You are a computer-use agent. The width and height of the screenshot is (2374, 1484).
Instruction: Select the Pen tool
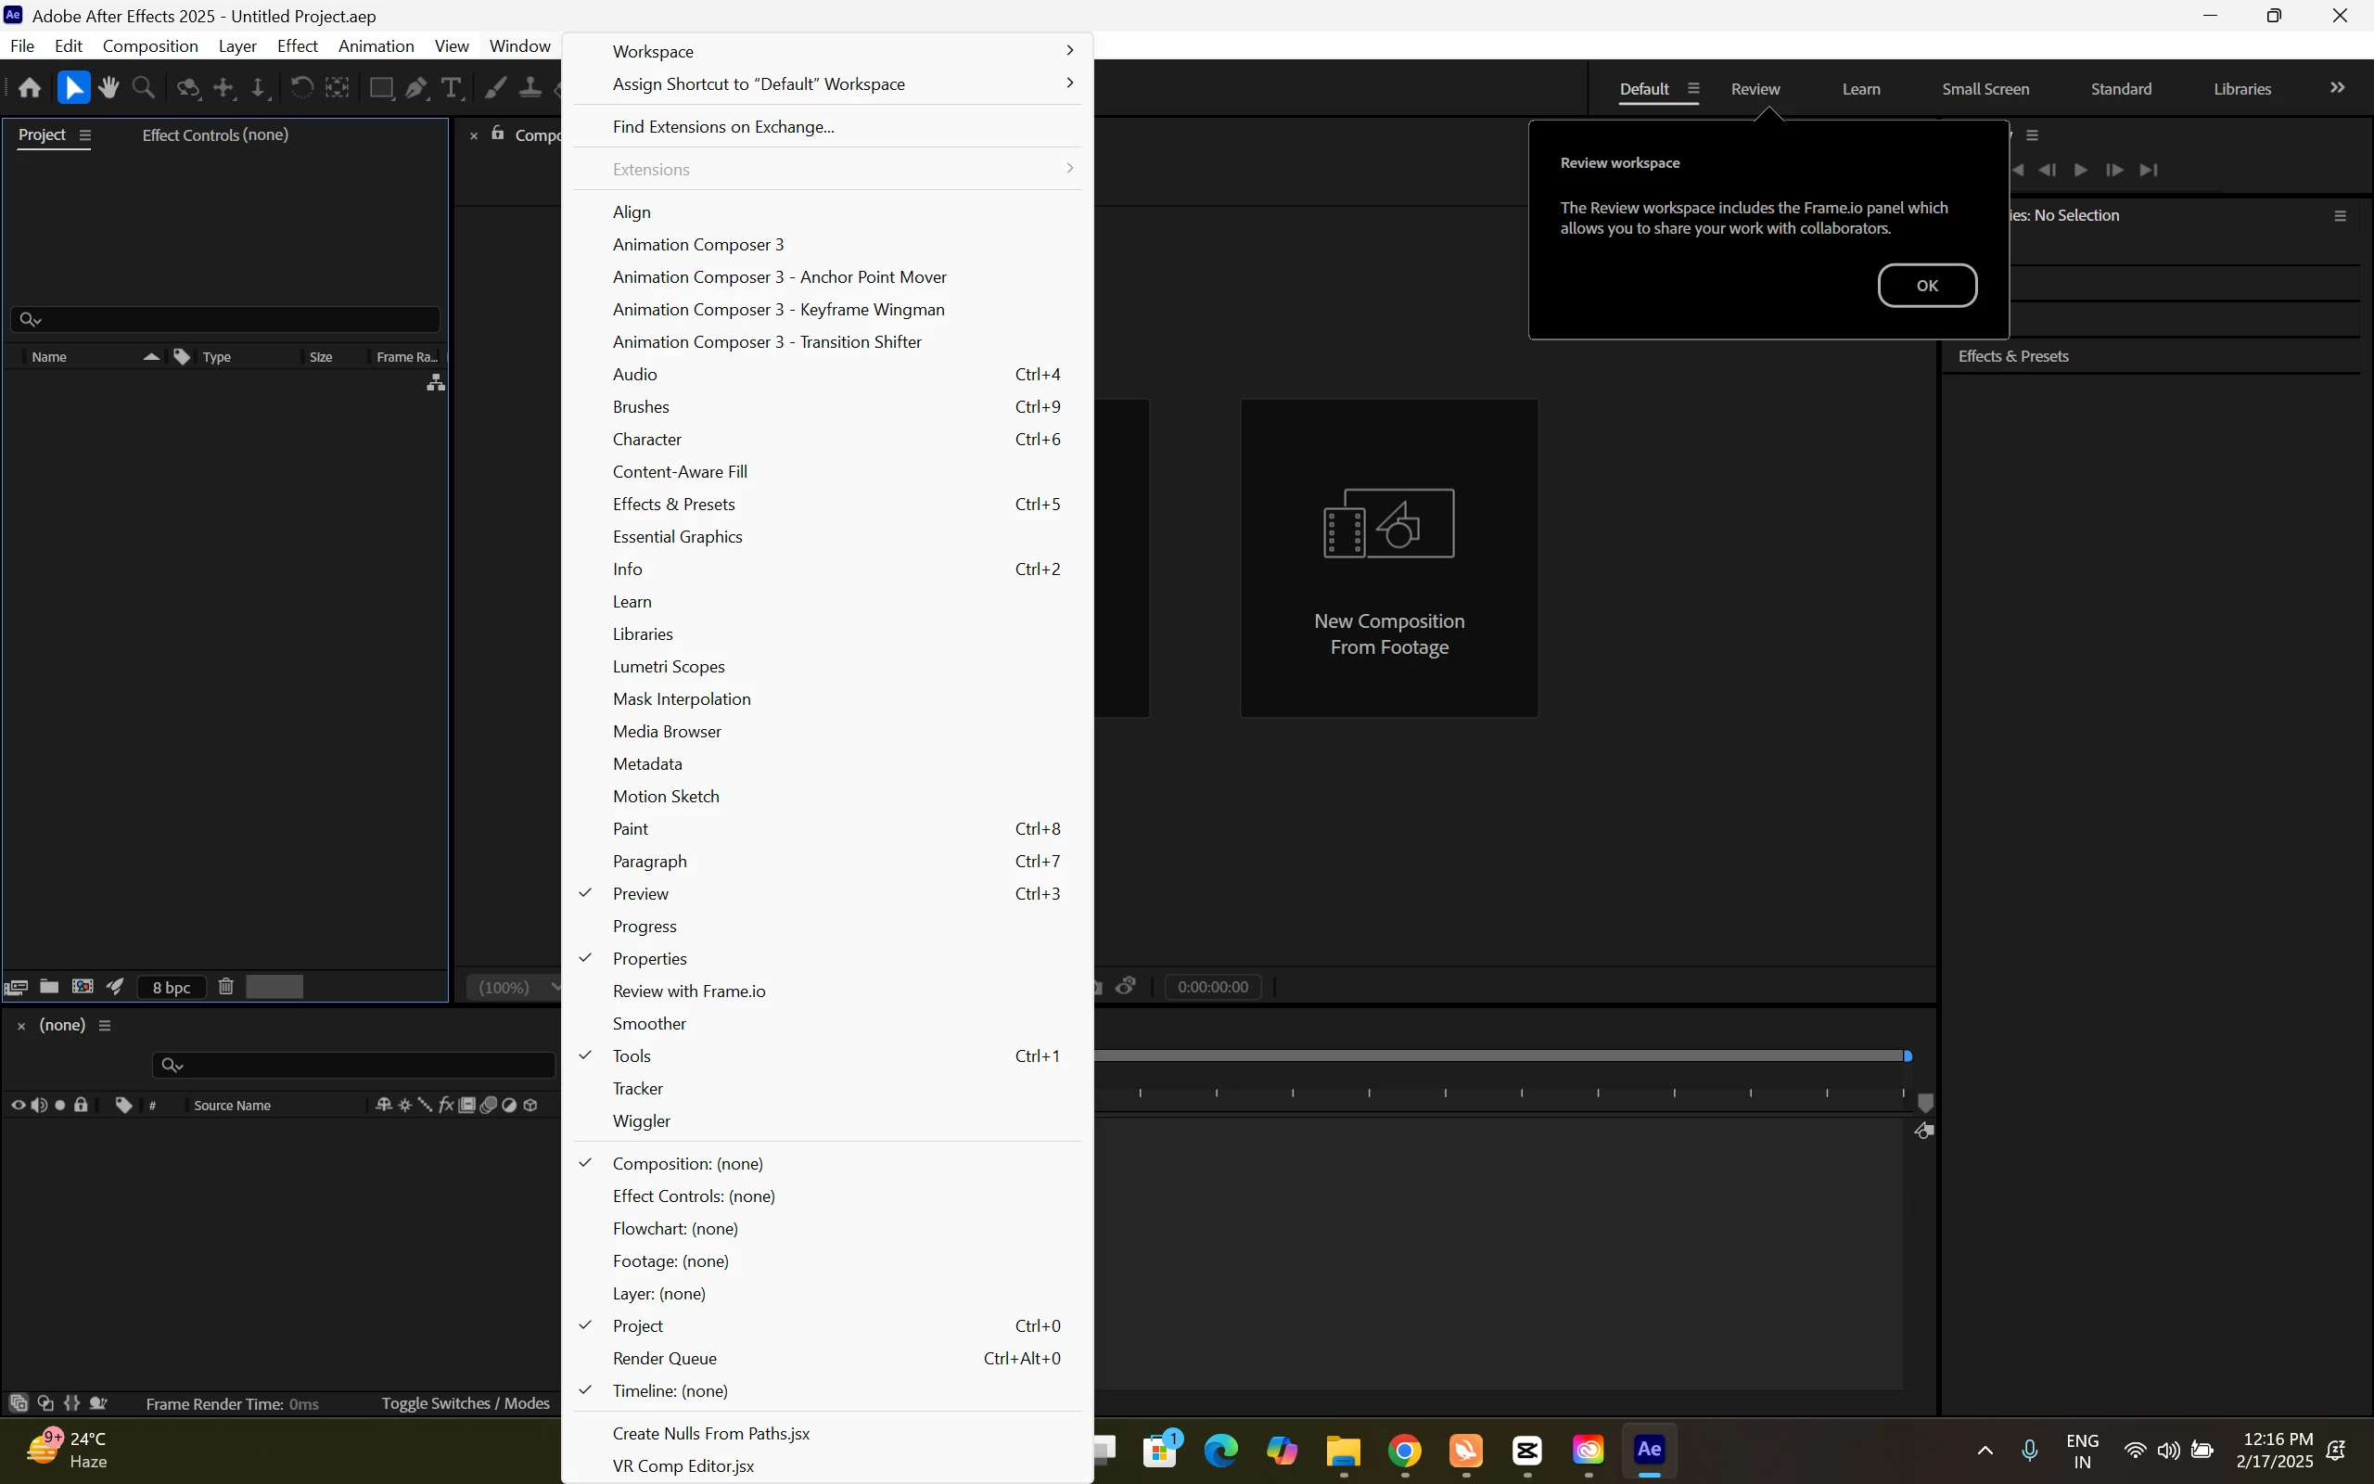[416, 88]
